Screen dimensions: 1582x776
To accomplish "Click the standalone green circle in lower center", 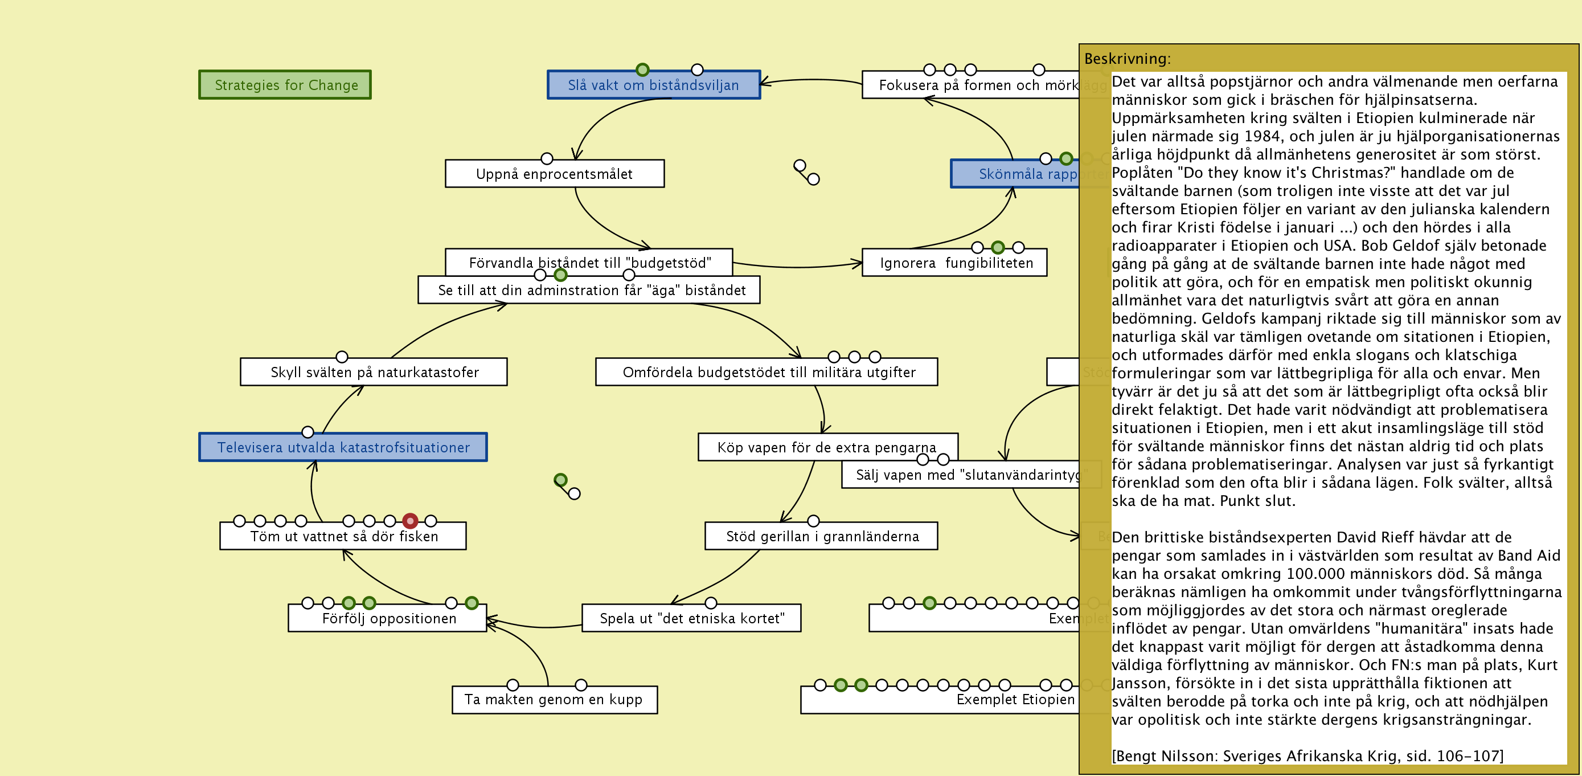I will click(560, 480).
